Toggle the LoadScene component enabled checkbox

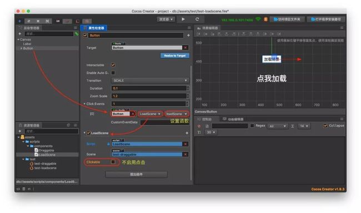point(88,133)
